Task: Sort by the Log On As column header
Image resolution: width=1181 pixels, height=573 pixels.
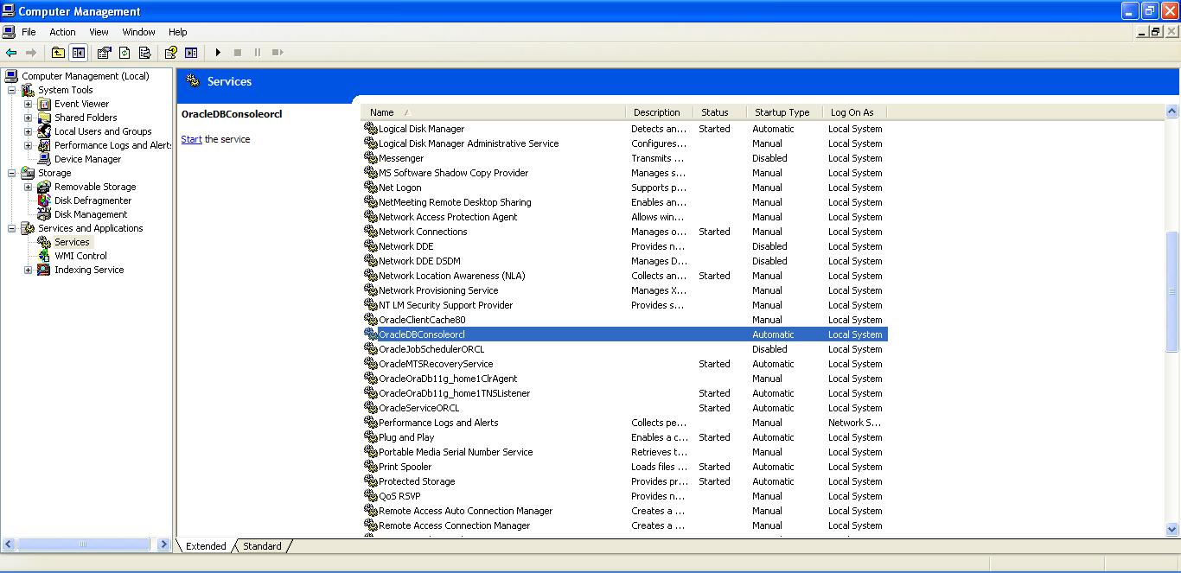Action: point(855,112)
